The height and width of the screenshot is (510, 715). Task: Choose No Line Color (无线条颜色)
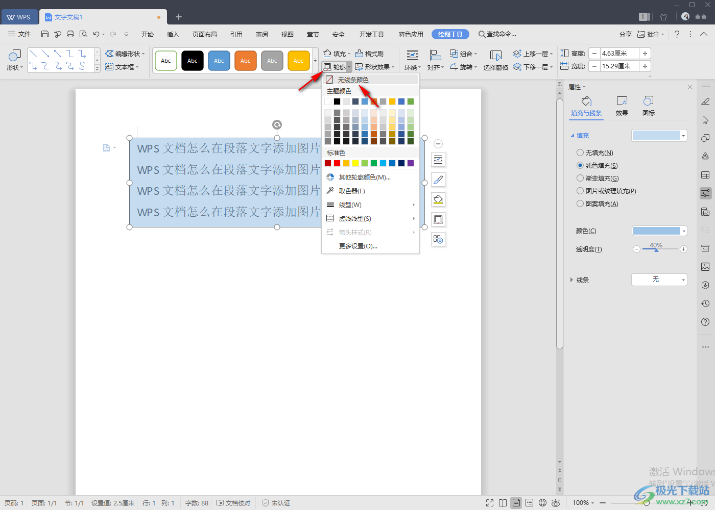coord(370,80)
